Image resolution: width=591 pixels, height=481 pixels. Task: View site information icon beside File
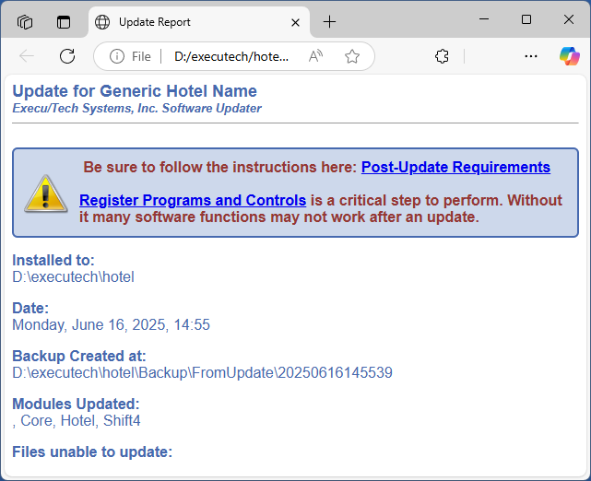[117, 56]
